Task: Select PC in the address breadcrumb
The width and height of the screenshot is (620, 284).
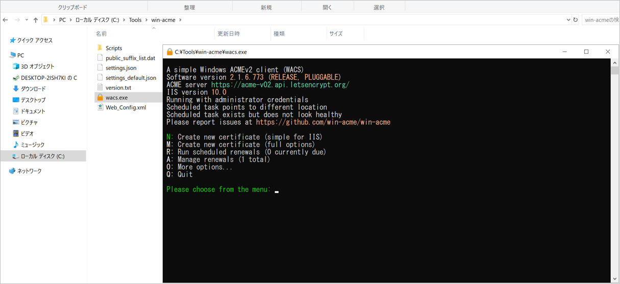Action: pos(62,20)
